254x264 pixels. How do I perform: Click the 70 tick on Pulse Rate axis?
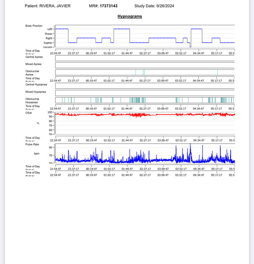(x=50, y=156)
